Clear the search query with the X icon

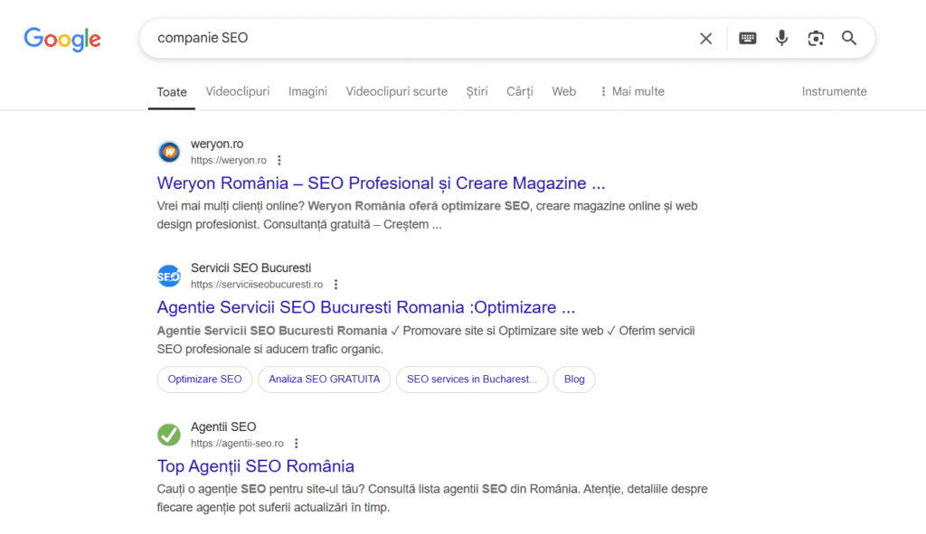click(x=706, y=38)
